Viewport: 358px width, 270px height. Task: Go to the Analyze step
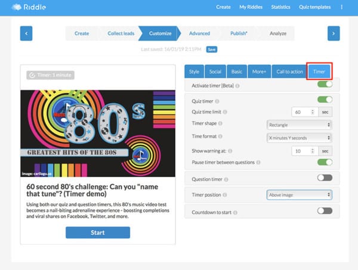(x=278, y=33)
